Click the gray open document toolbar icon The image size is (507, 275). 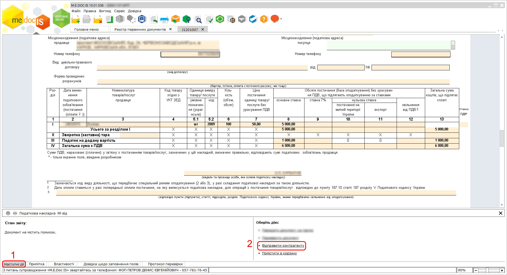point(87,19)
